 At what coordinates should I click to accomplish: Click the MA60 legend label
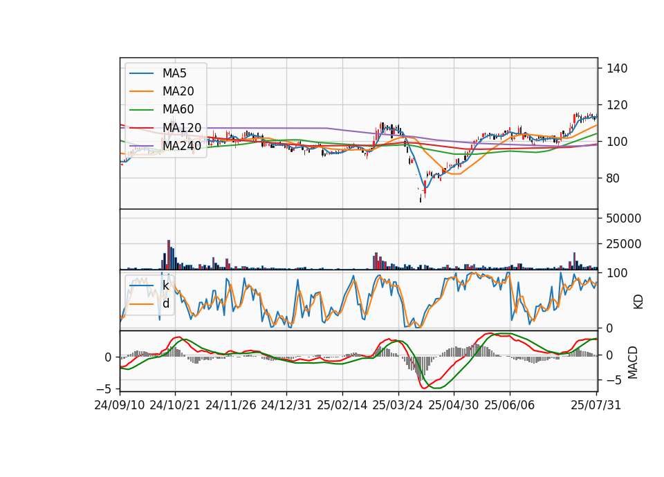178,110
